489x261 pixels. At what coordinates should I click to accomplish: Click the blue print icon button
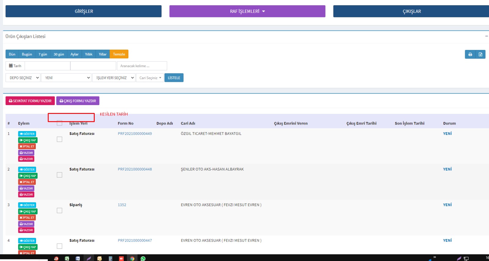coord(470,55)
